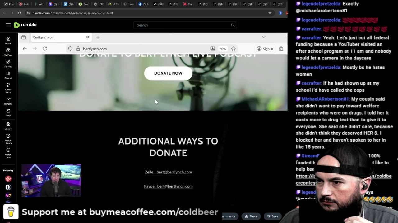Click first legendofpretzelda chat username
This screenshot has width=398, height=223.
[322, 4]
